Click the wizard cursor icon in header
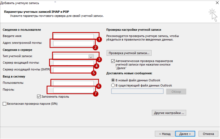 point(213,15)
